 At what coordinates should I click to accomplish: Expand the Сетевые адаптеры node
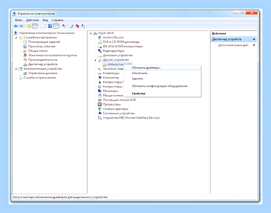tap(95, 109)
